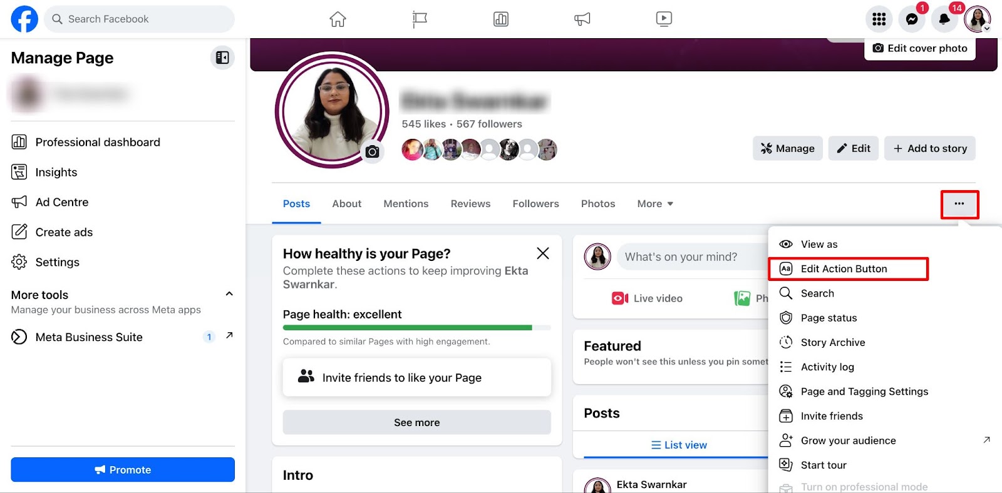Image resolution: width=1002 pixels, height=493 pixels.
Task: Click Invite friends to like your Page
Action: point(417,377)
